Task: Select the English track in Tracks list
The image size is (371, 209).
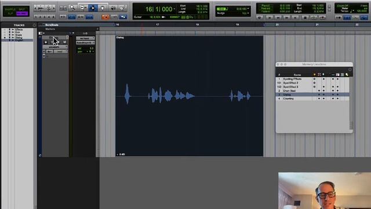Action: 19,40
